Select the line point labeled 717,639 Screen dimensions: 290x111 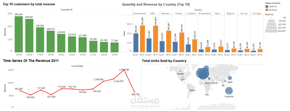(41, 90)
